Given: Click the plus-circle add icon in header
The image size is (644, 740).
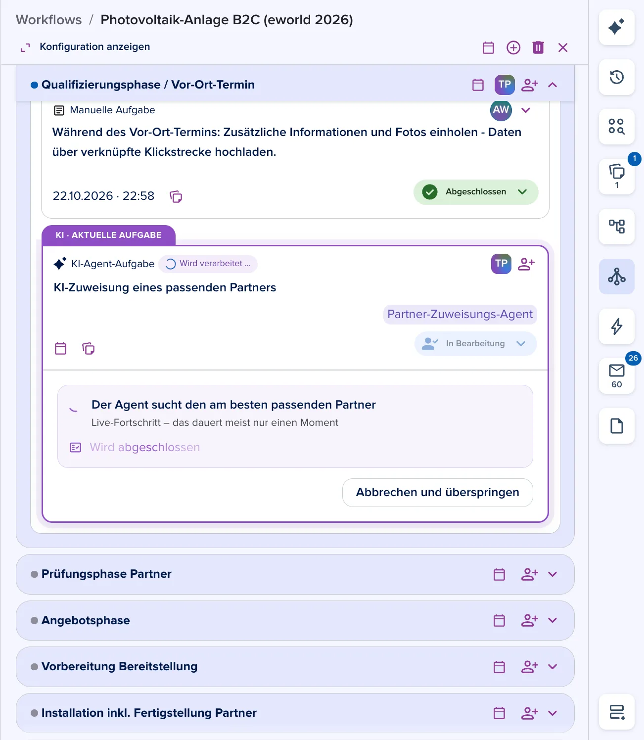Looking at the screenshot, I should coord(513,47).
